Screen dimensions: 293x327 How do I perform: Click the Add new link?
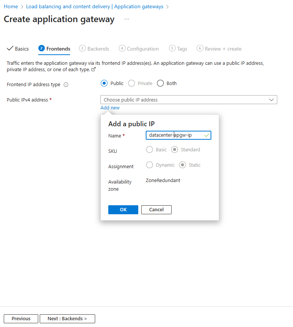(x=110, y=108)
